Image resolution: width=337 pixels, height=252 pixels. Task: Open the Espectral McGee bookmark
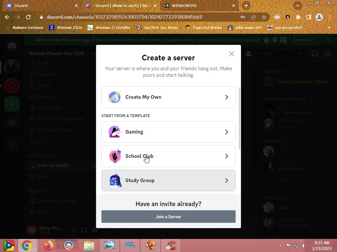(x=203, y=28)
